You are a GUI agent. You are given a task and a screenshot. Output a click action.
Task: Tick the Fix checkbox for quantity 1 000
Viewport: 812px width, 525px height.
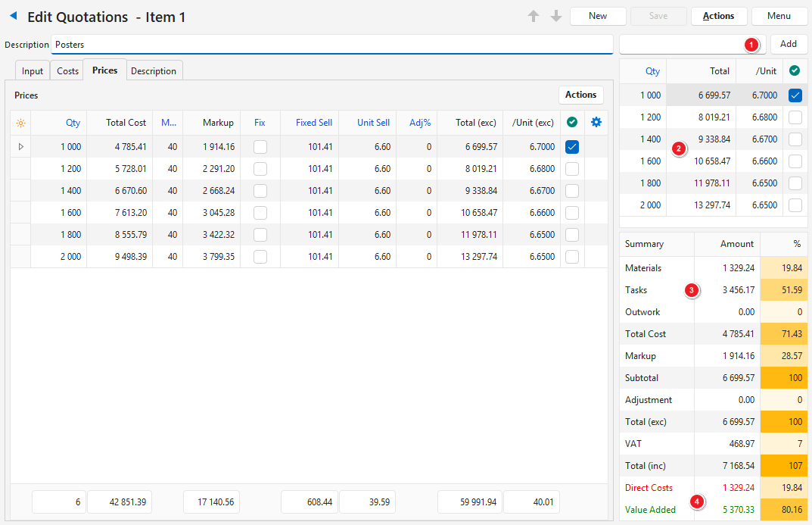[260, 147]
